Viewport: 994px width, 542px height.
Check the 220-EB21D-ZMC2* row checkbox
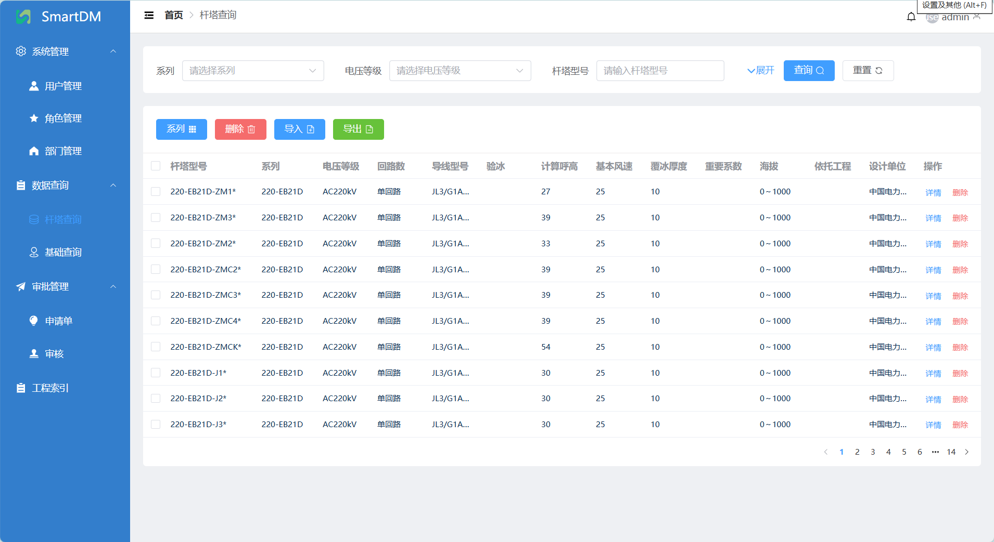(x=156, y=269)
